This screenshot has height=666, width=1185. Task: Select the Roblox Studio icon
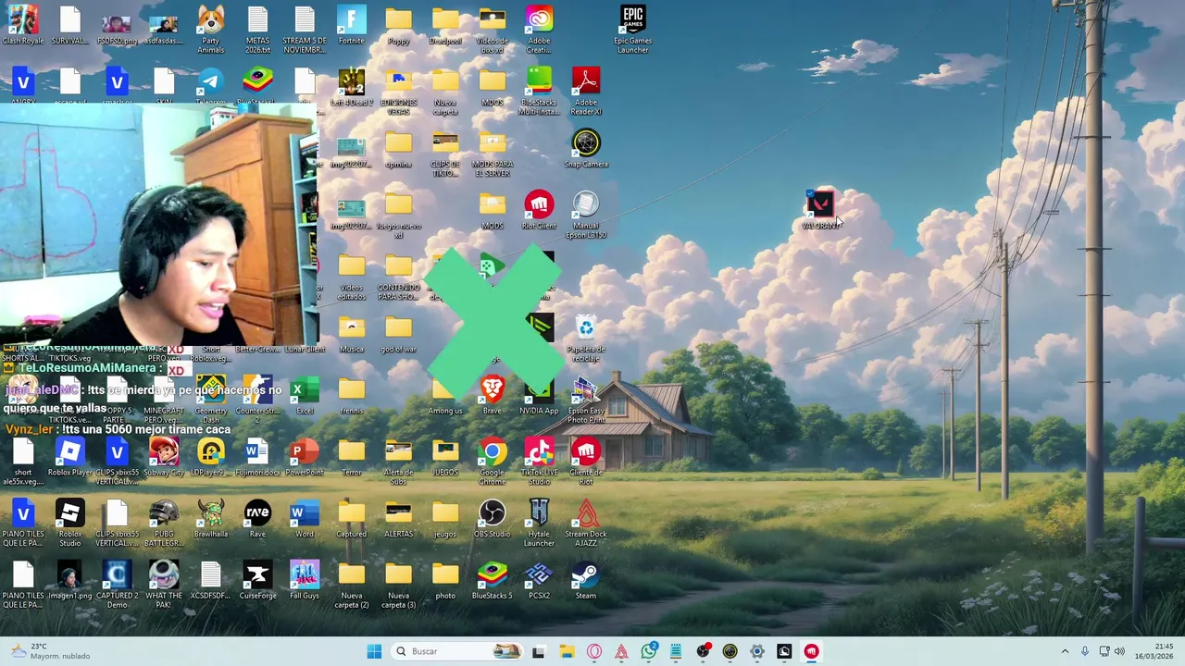pyautogui.click(x=70, y=523)
